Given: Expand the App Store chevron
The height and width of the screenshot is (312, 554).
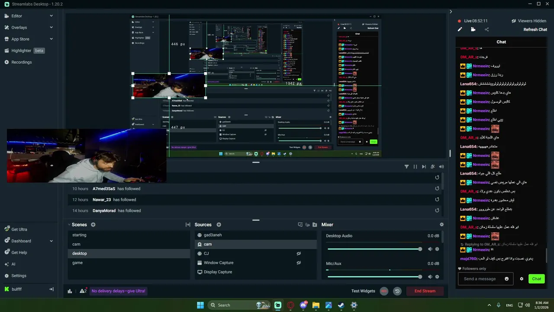Looking at the screenshot, I should click(51, 39).
